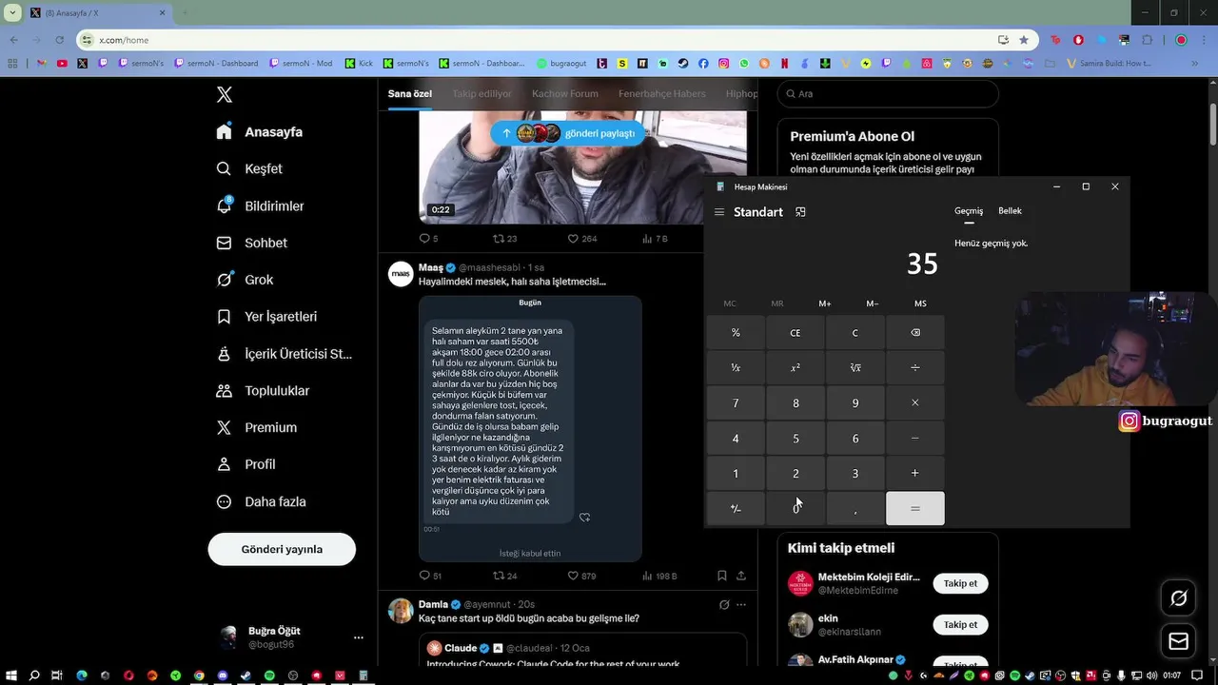Open the Maaş post screenshot image
The width and height of the screenshot is (1218, 685).
click(x=530, y=428)
